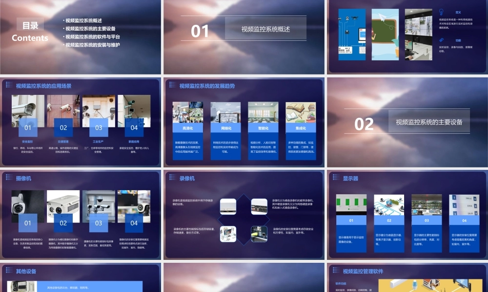
Task: Select the 摄像机 slide title
Action: coord(23,179)
